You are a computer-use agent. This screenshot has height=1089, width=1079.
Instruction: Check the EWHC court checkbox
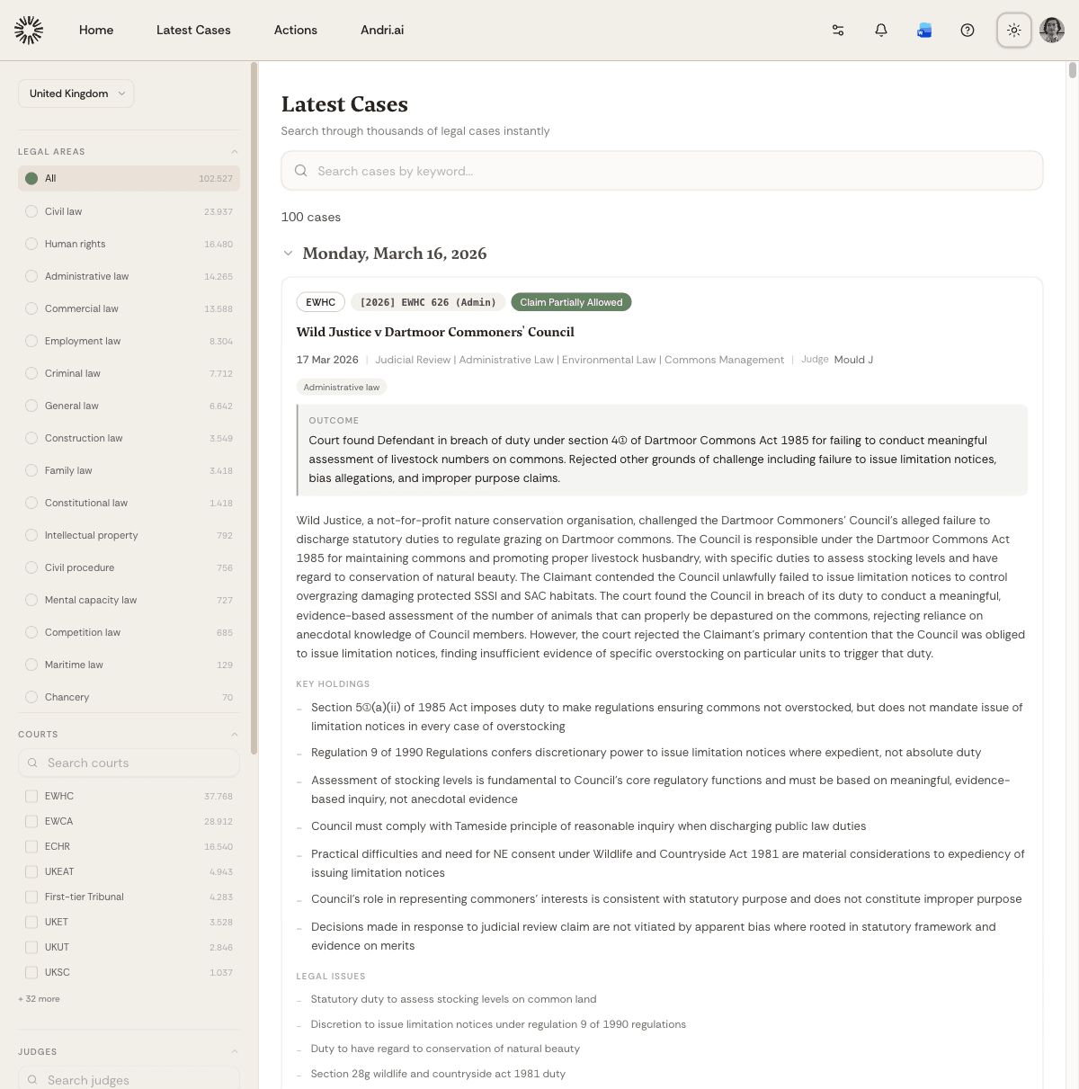[31, 796]
